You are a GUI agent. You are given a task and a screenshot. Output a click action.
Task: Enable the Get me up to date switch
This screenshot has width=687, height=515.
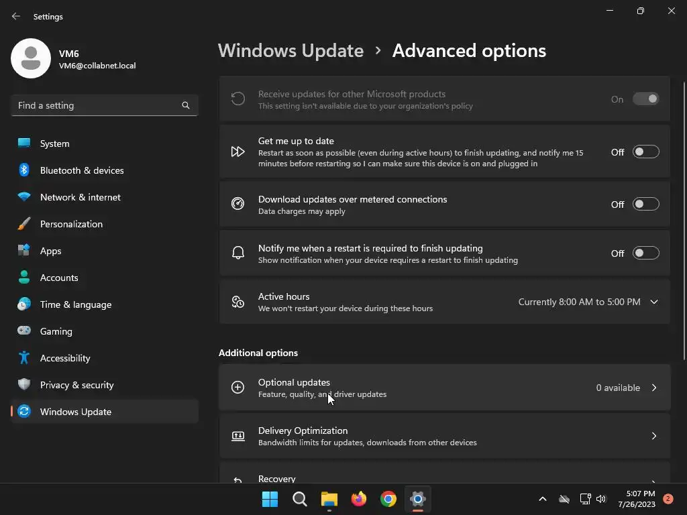click(x=646, y=152)
